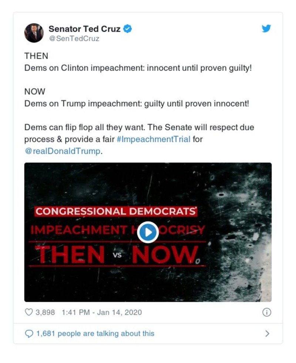Click Ted Cruz's profile picture
296x363 pixels.
coord(34,33)
